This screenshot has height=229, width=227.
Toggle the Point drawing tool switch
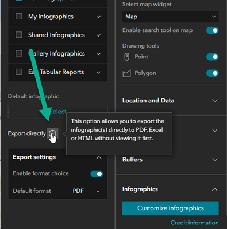[213, 57]
